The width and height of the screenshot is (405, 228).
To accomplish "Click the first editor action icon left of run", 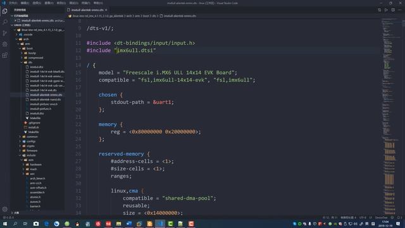I will (x=380, y=10).
